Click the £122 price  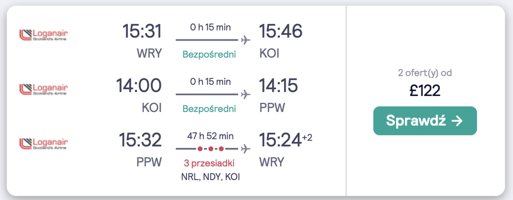pyautogui.click(x=425, y=91)
